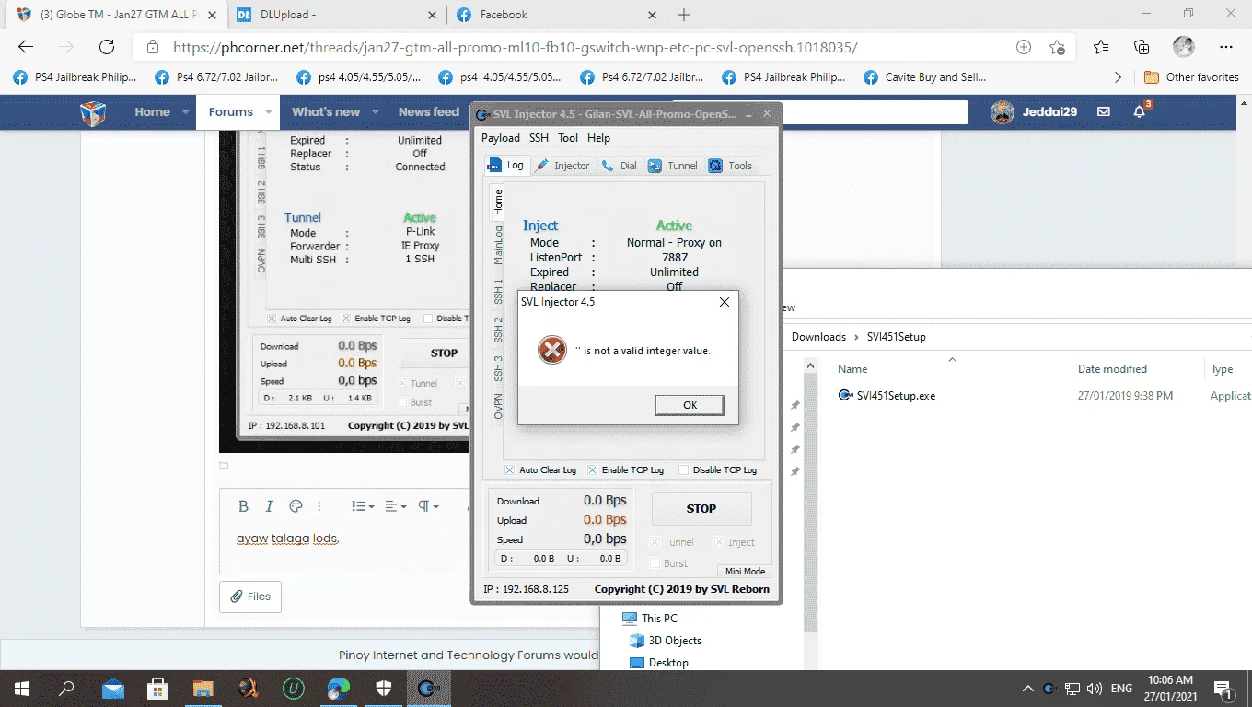Open the forum notifications bell
1252x707 pixels.
(x=1140, y=112)
